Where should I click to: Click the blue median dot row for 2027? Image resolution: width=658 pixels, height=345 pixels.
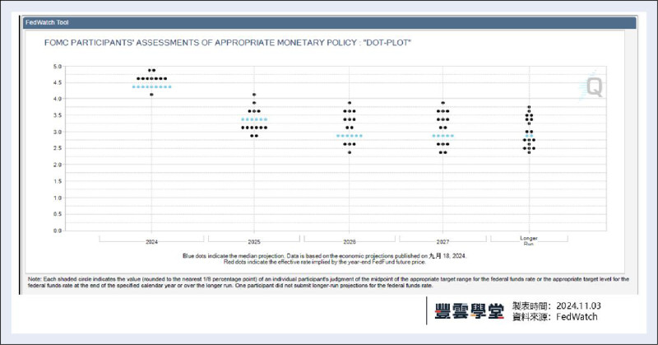coord(443,136)
